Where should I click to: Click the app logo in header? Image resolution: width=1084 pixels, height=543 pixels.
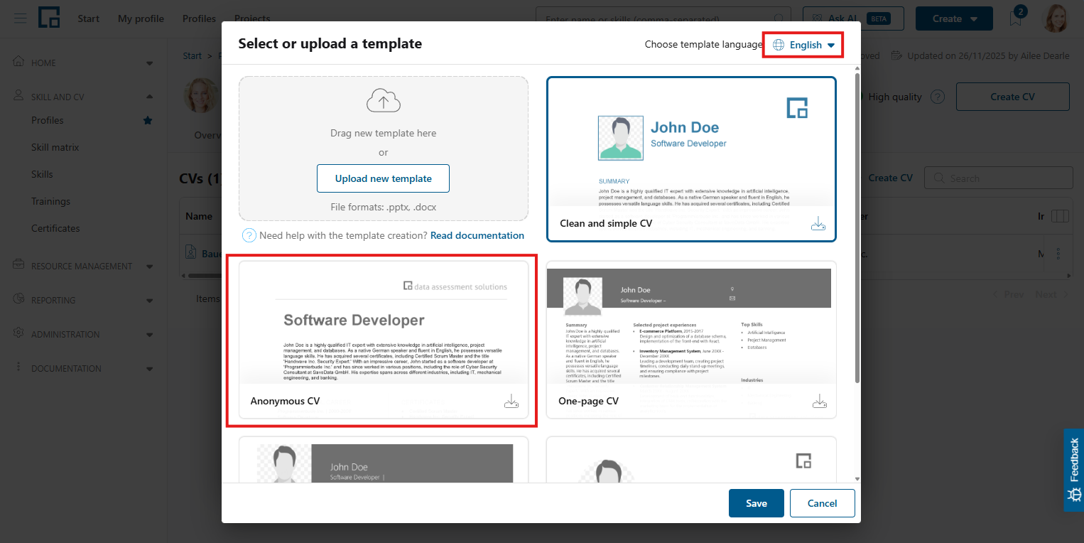[49, 18]
